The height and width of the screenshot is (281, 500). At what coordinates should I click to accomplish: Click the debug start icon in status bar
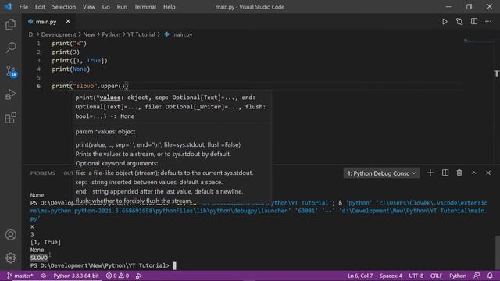click(x=139, y=276)
